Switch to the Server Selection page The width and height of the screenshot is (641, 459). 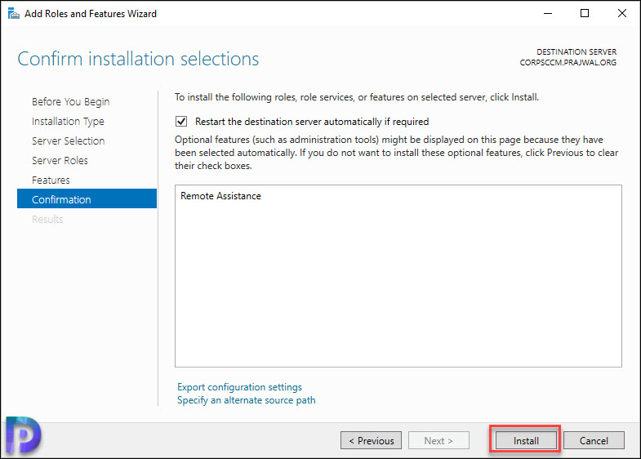(69, 141)
